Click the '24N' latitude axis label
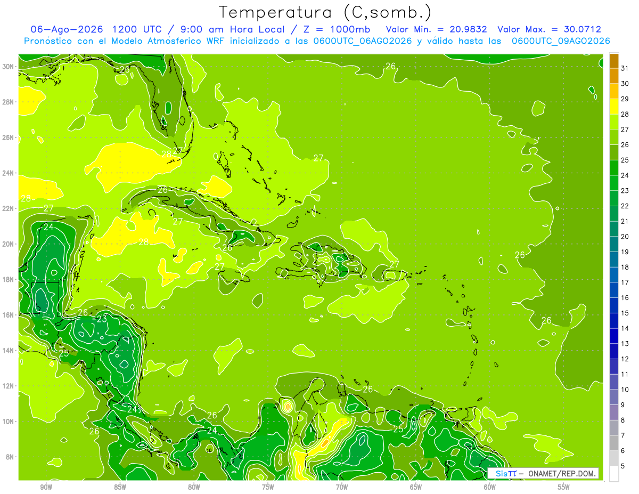Image resolution: width=639 pixels, height=494 pixels. click(x=8, y=173)
